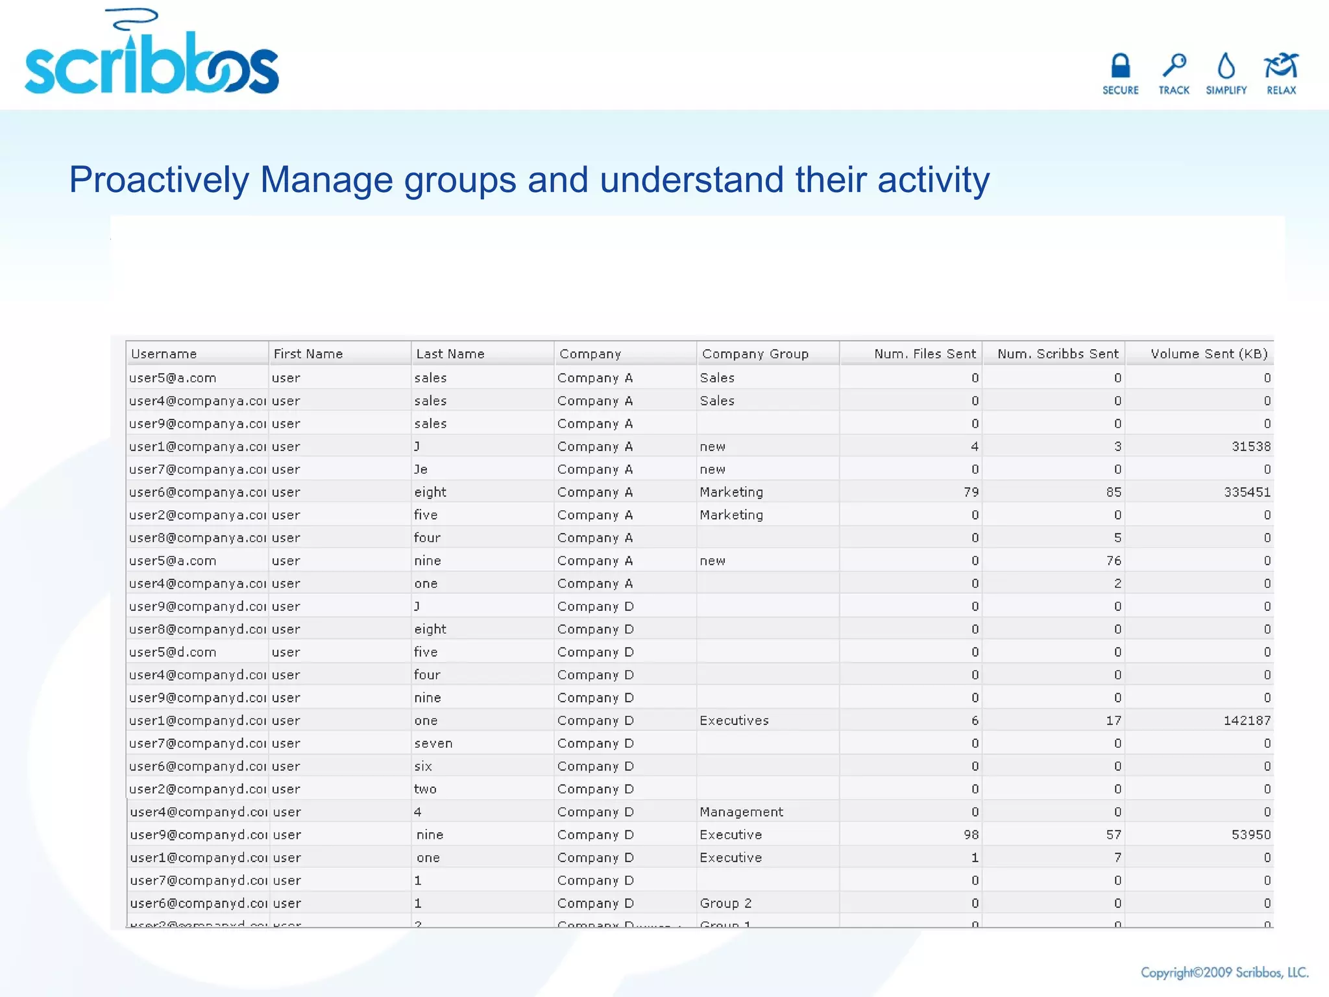Click the Management company group cell
Viewport: 1329px width, 997px height.
coord(768,812)
